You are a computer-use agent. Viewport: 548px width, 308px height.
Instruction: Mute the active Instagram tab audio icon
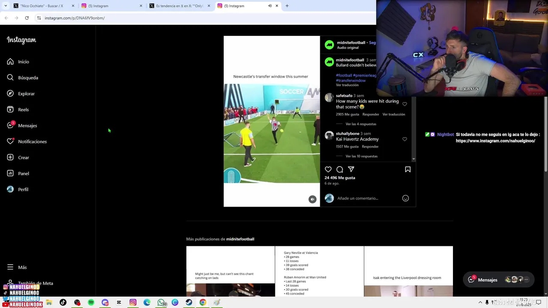pyautogui.click(x=270, y=6)
